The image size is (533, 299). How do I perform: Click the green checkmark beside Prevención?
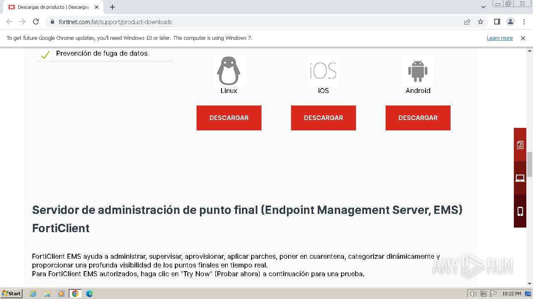click(x=45, y=54)
